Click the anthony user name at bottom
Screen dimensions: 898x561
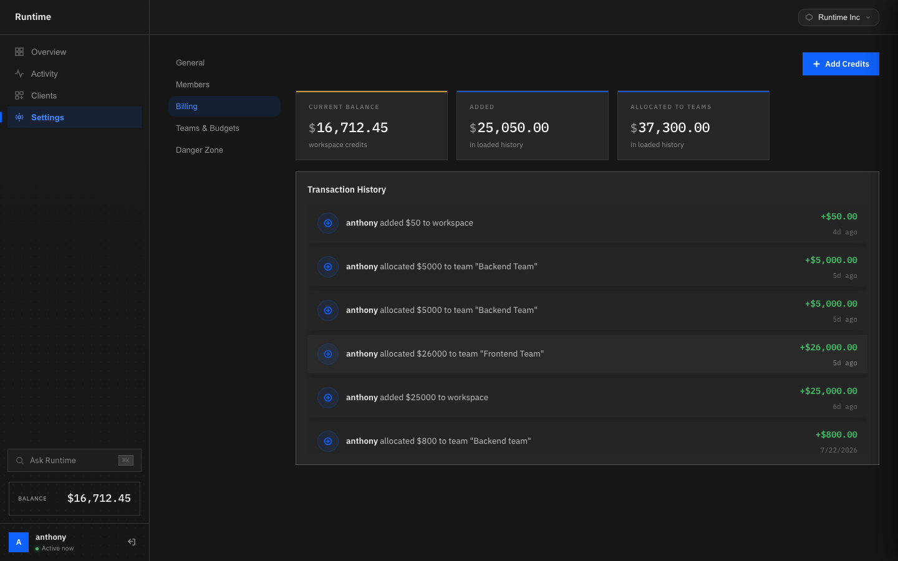click(x=51, y=537)
